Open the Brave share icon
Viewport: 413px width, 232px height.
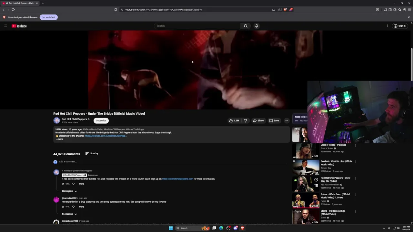[x=279, y=10]
